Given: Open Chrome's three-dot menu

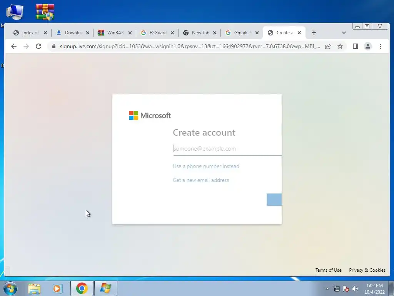Looking at the screenshot, I should pos(380,46).
